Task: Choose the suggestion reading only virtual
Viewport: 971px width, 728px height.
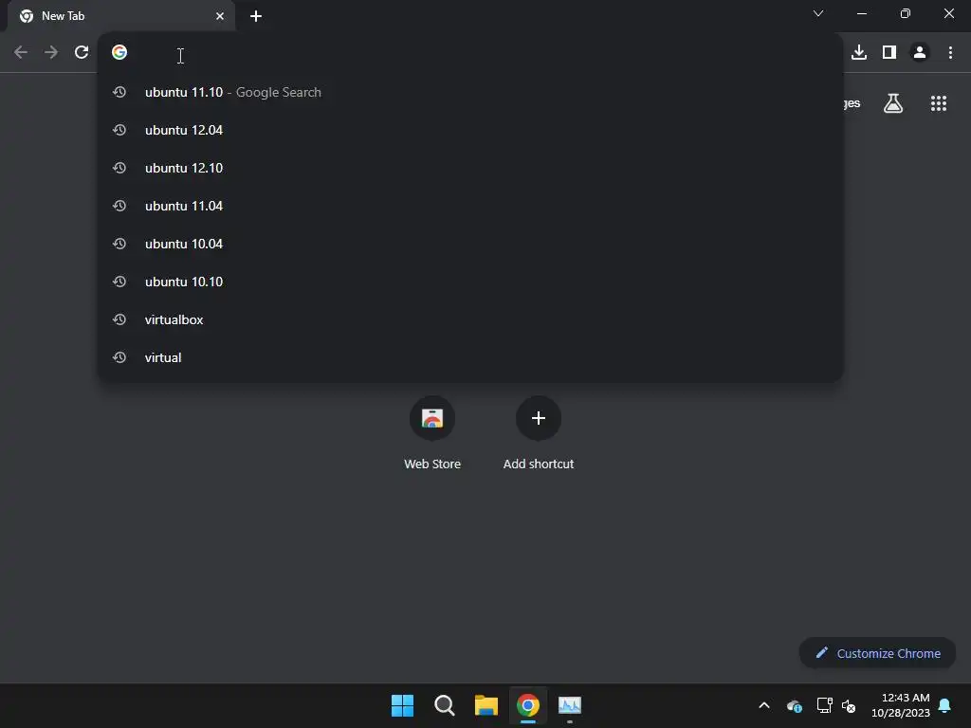Action: coord(470,357)
